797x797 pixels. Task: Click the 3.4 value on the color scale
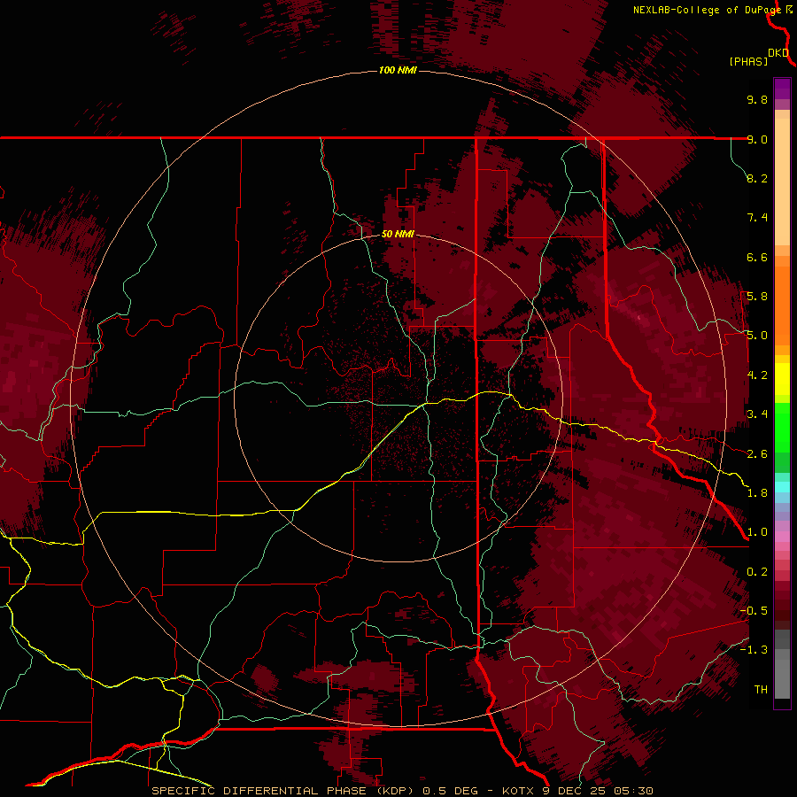click(757, 414)
